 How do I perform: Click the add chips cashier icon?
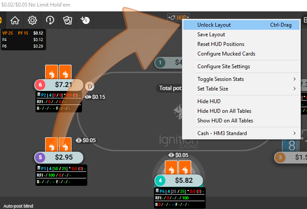point(85,20)
